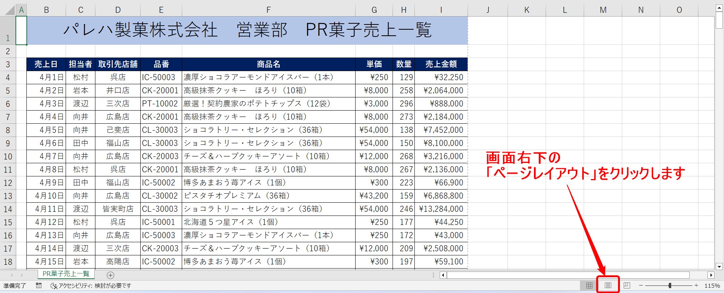Adjust the zoom slider handle

coord(670,285)
